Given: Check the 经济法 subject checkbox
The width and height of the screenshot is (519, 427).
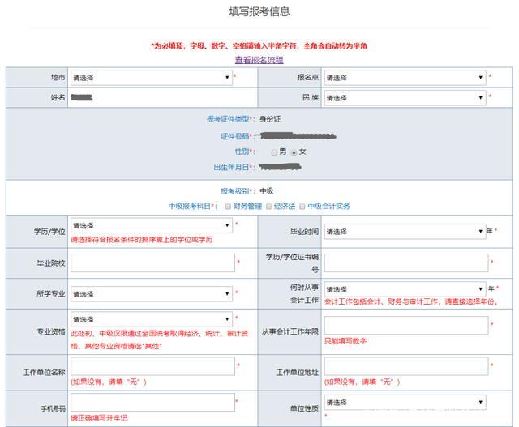Looking at the screenshot, I should point(267,207).
